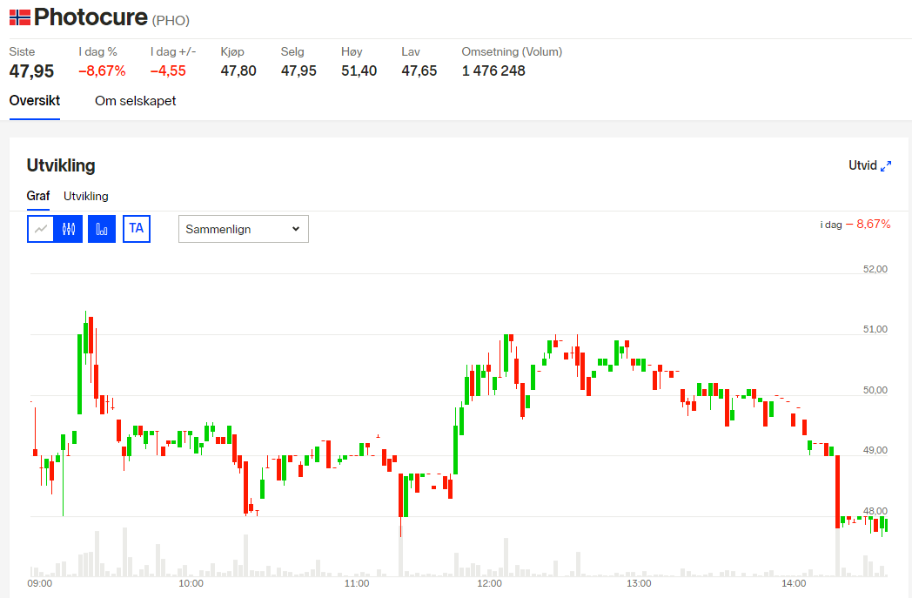Open the Sammenlign dropdown

tap(243, 229)
